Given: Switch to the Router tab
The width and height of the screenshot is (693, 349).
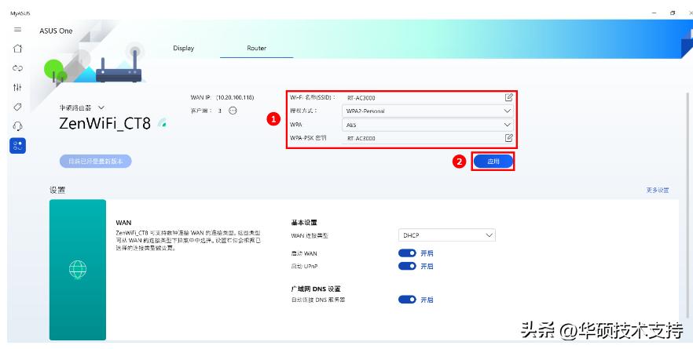Looking at the screenshot, I should [x=256, y=48].
